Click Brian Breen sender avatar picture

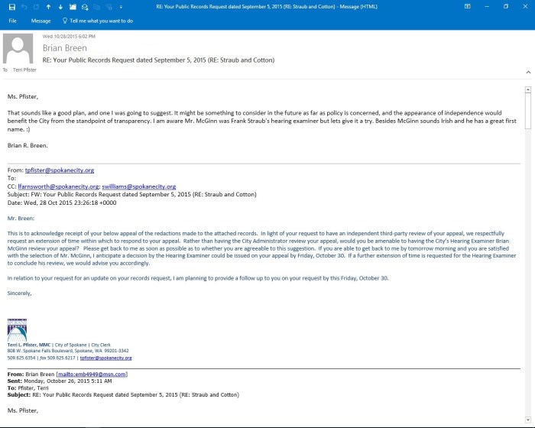click(x=18, y=50)
